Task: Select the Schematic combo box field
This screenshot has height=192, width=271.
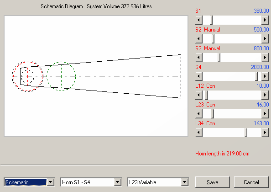Action: click(29, 182)
